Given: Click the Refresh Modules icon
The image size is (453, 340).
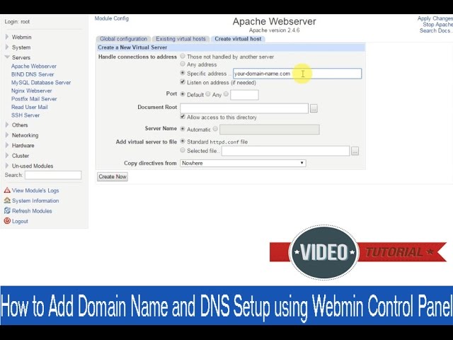Looking at the screenshot, I should 7,211.
